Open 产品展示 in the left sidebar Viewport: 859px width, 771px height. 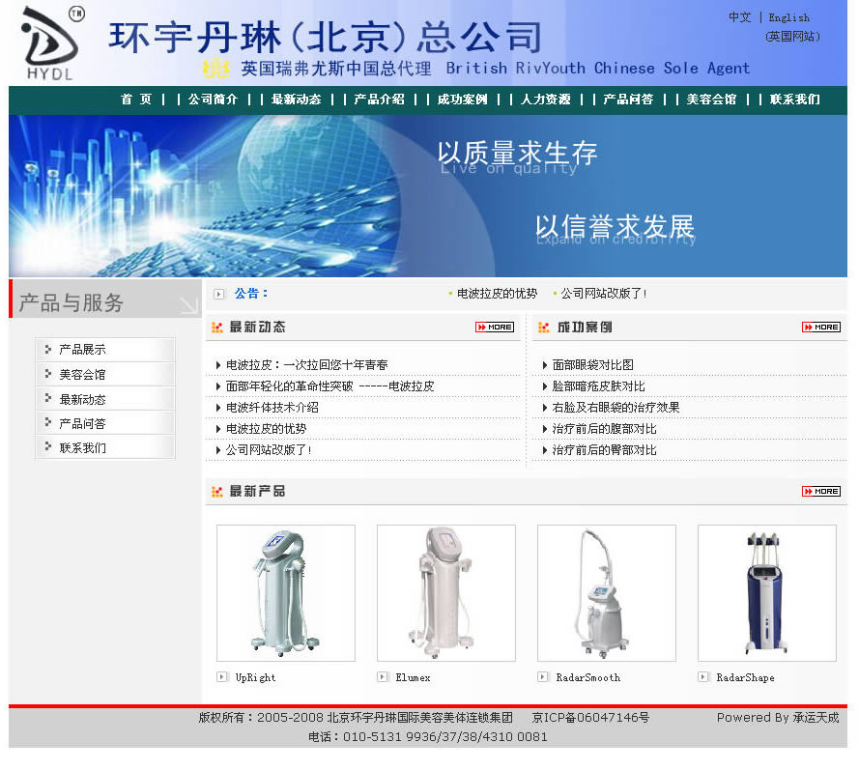click(x=82, y=350)
